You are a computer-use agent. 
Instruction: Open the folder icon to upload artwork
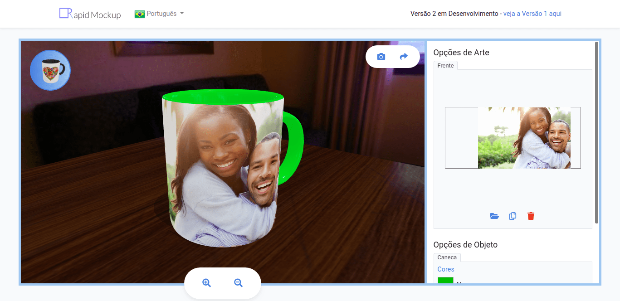494,216
